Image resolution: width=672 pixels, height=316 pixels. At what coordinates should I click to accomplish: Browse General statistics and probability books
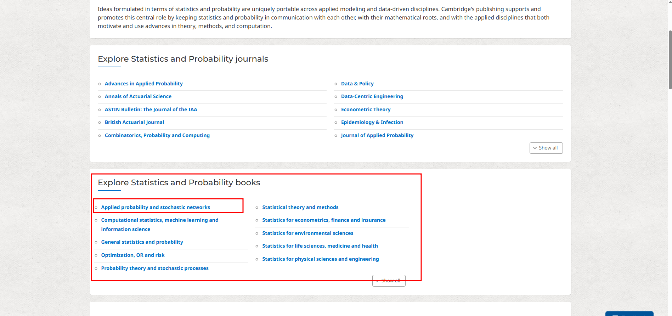click(142, 242)
